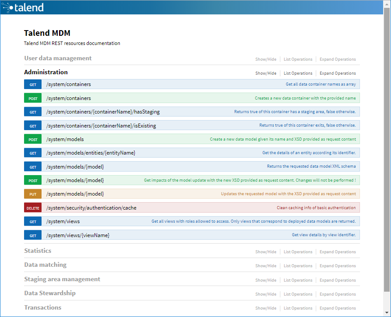391x317 pixels.
Task: Click the POST badge for /system/models
Action: point(33,140)
